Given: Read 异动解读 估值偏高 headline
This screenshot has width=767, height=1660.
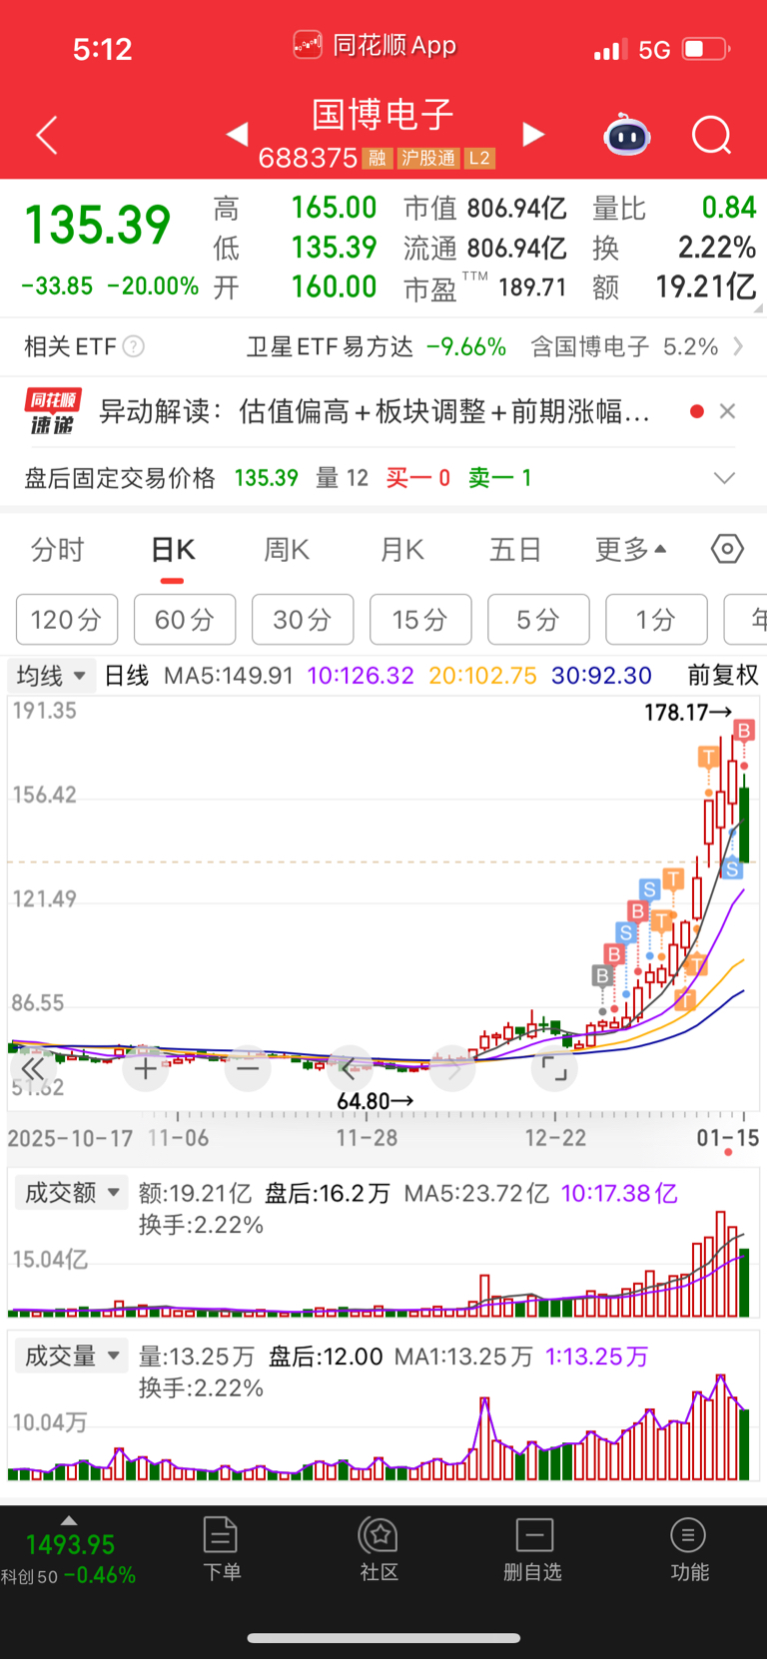Looking at the screenshot, I should pyautogui.click(x=375, y=411).
